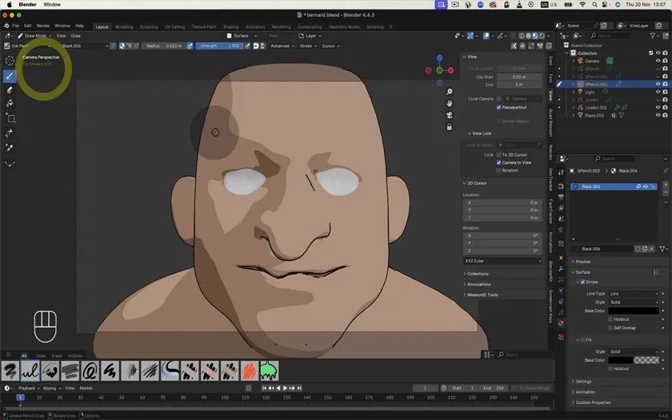The image size is (672, 420).
Task: Click the lock camera to view icon
Action: (x=450, y=127)
